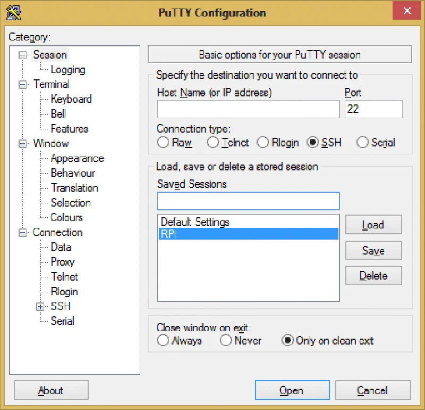Select the Translation category
Viewport: 425px width, 410px height.
(74, 188)
